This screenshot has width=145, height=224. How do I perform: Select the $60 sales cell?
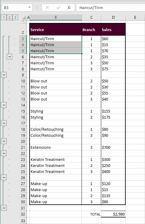click(x=113, y=39)
